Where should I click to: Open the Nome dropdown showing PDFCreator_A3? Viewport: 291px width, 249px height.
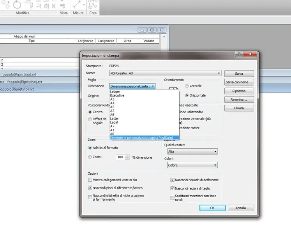(x=165, y=73)
